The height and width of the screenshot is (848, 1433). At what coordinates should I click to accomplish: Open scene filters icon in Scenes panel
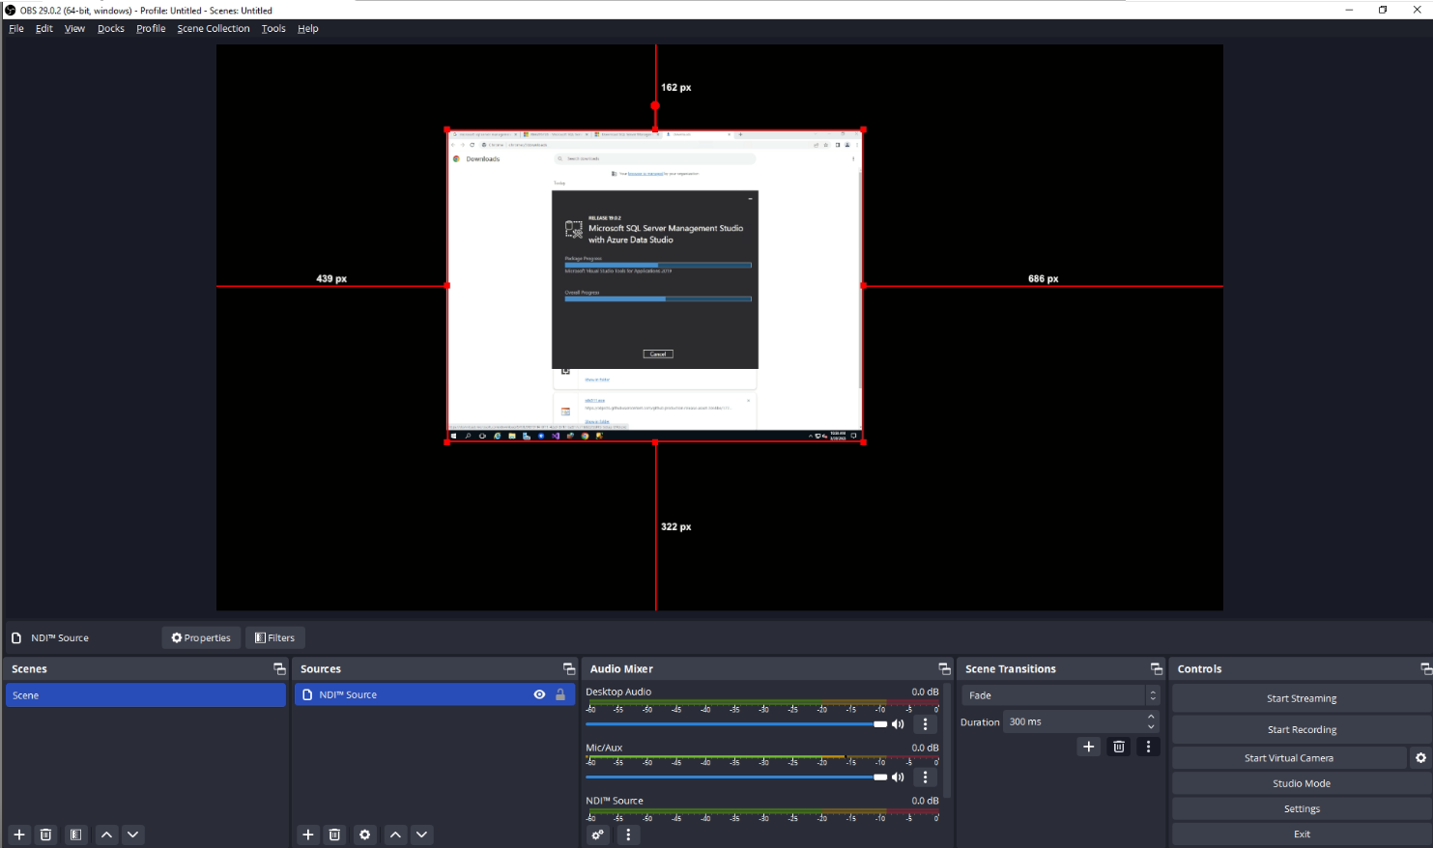click(x=75, y=834)
